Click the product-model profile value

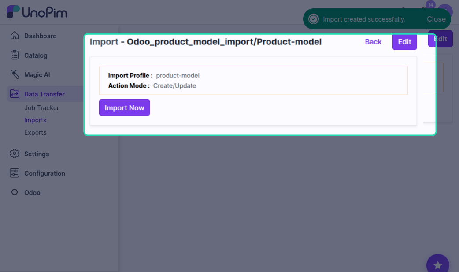[178, 75]
